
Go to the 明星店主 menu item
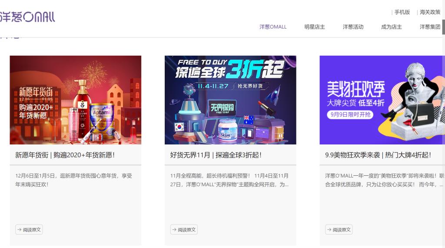[315, 27]
